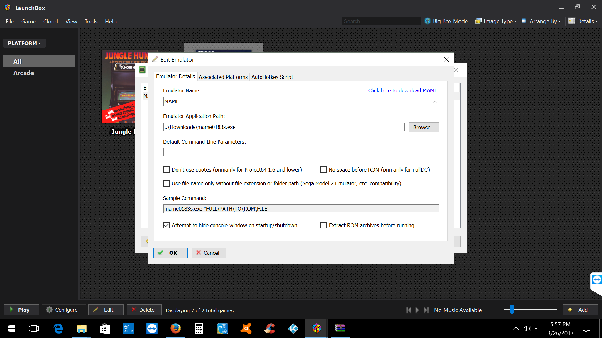Enable No space before ROM option
The height and width of the screenshot is (338, 602).
tap(324, 170)
